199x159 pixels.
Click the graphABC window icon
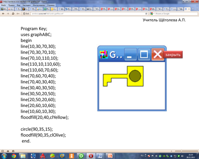coord(104,54)
